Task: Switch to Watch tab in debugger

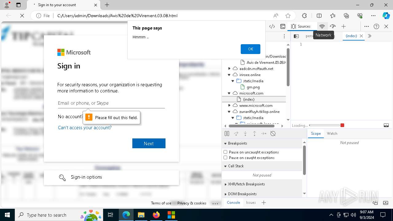Action: click(332, 134)
